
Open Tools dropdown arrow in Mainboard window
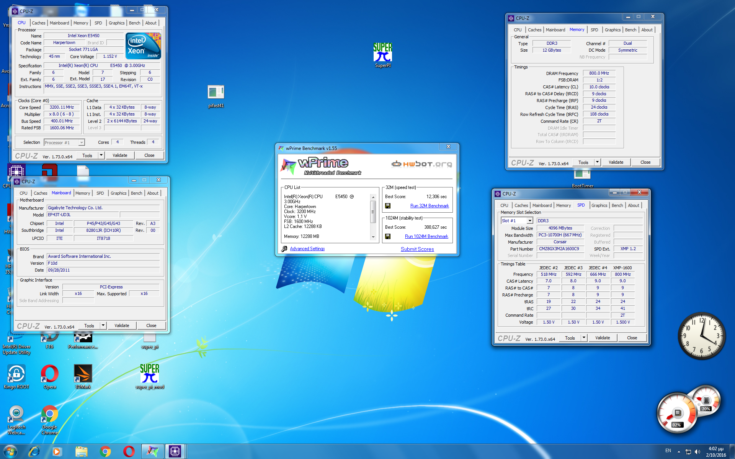pos(103,326)
